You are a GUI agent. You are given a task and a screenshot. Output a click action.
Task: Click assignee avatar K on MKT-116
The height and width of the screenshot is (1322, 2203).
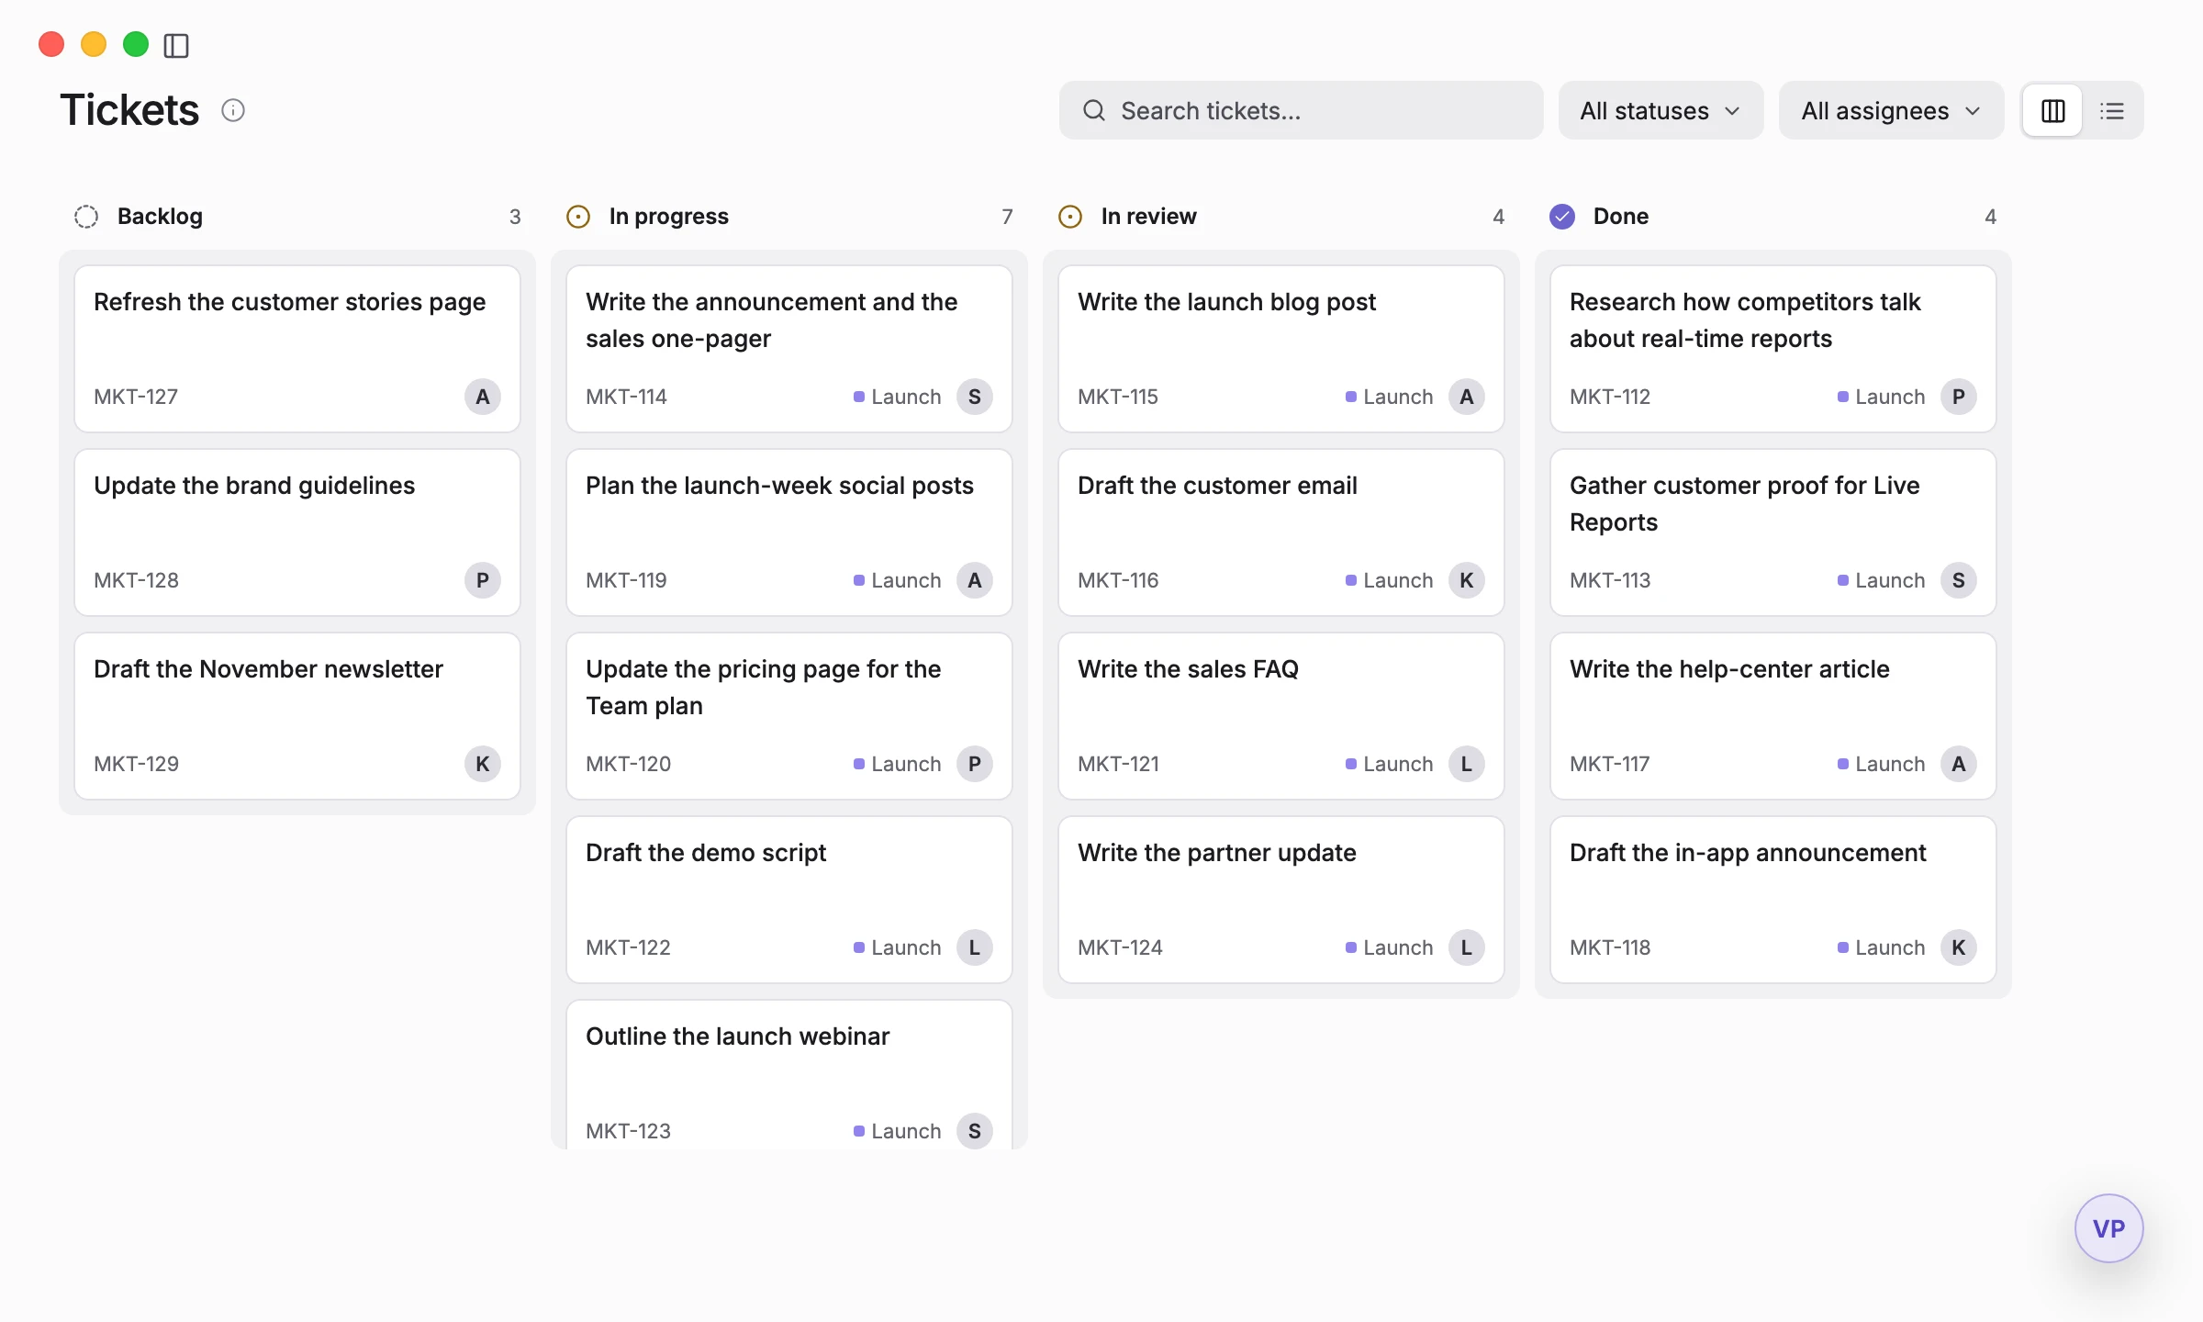point(1467,580)
